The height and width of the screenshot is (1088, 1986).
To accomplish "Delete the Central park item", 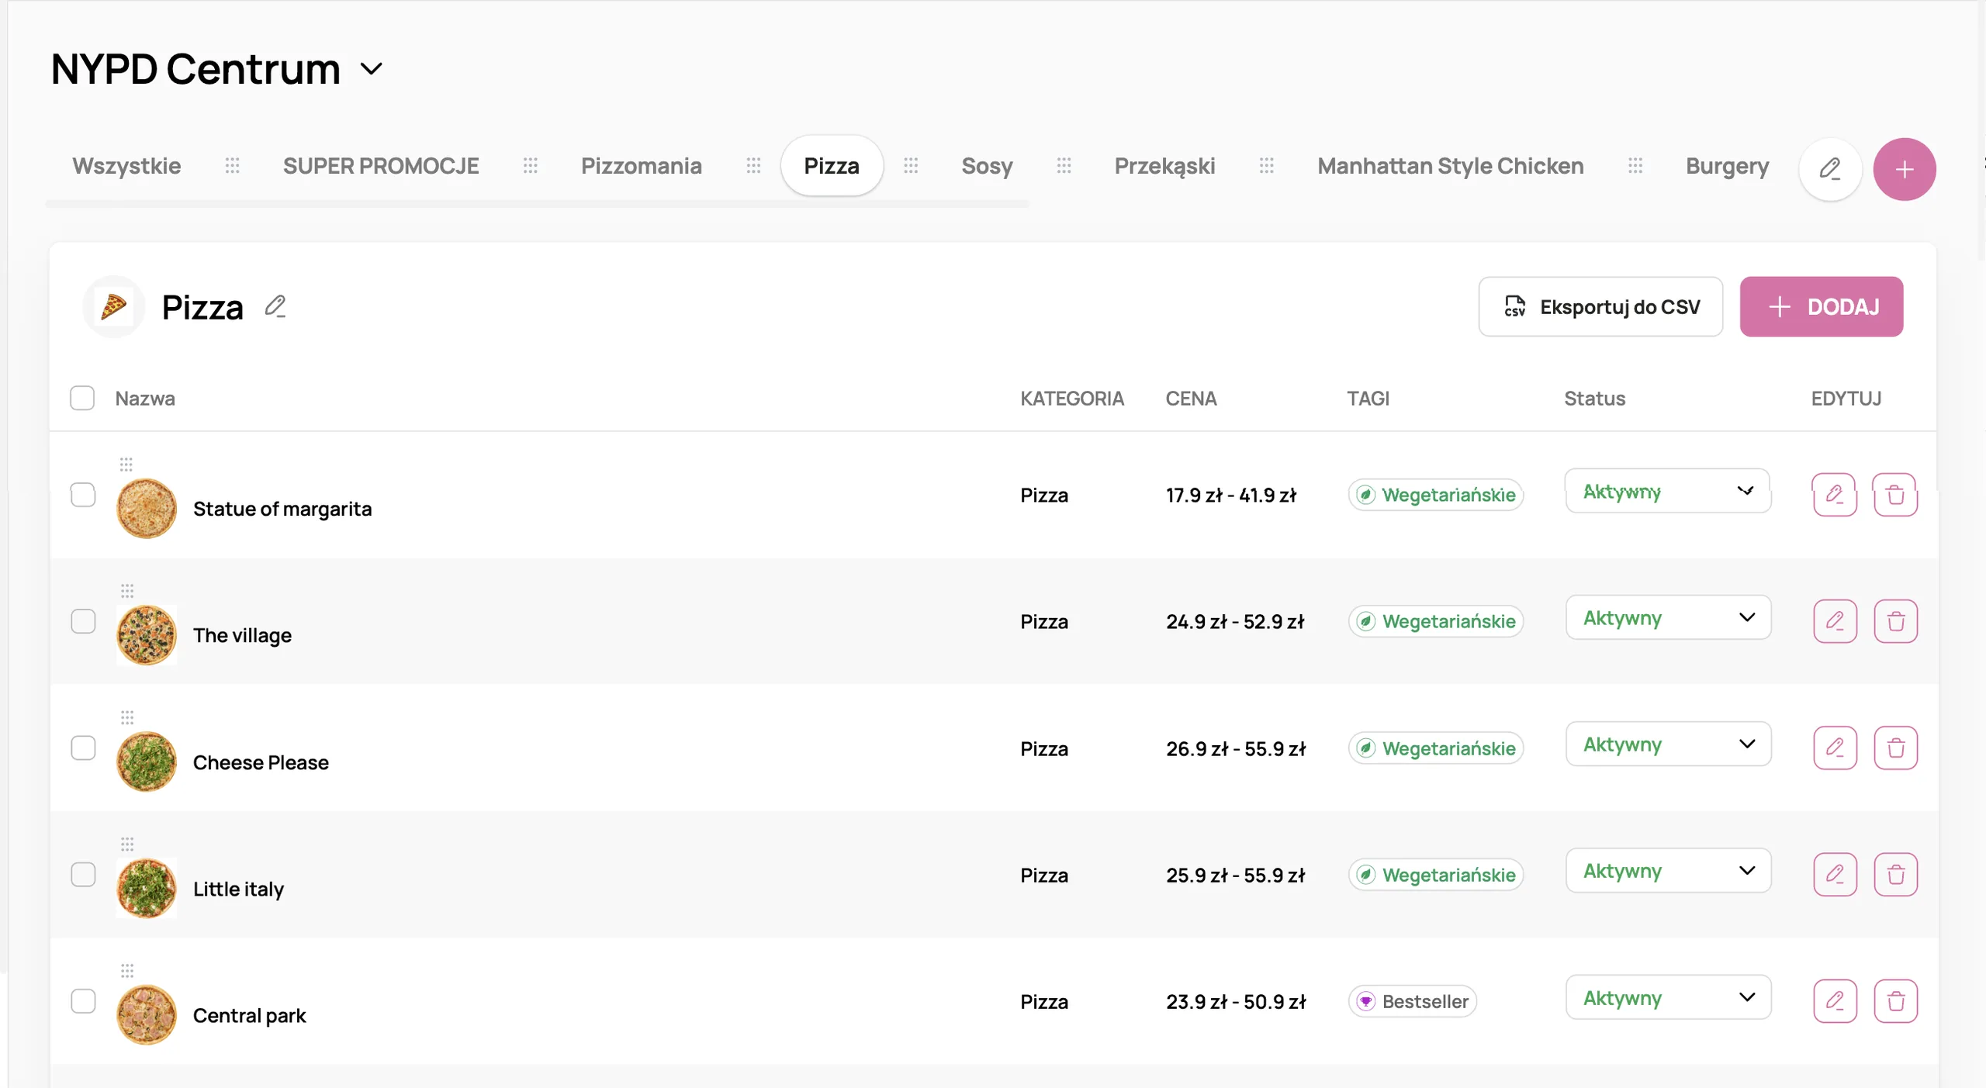I will tap(1895, 1001).
